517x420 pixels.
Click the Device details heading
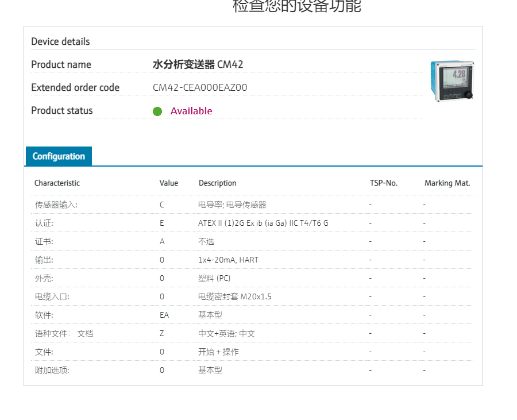[x=60, y=41]
